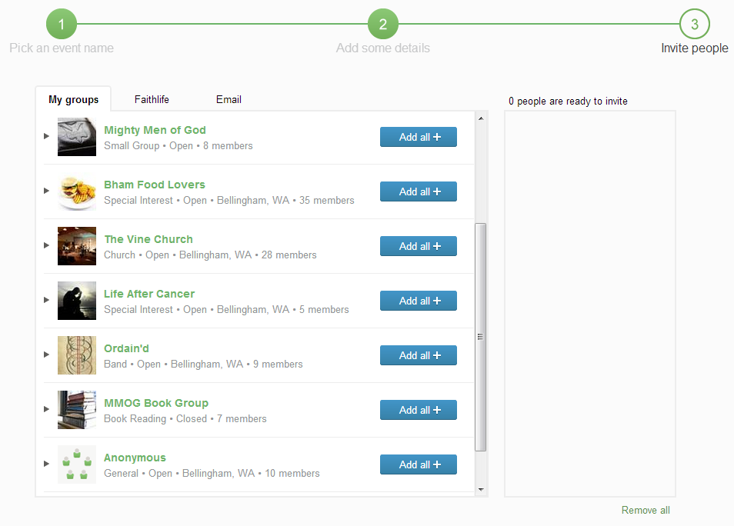Click the Life After Cancer silhouette image
This screenshot has height=526, width=734.
point(77,301)
